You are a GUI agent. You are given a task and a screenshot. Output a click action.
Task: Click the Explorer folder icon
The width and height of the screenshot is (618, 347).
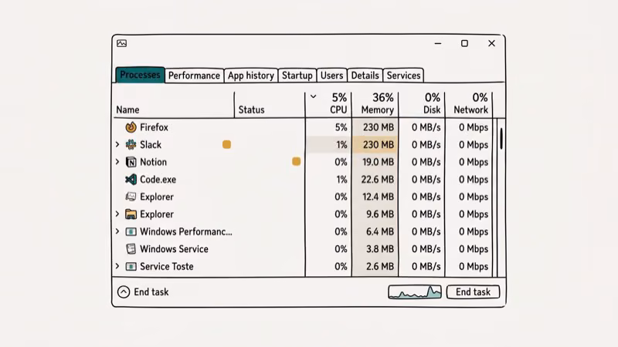tap(131, 214)
